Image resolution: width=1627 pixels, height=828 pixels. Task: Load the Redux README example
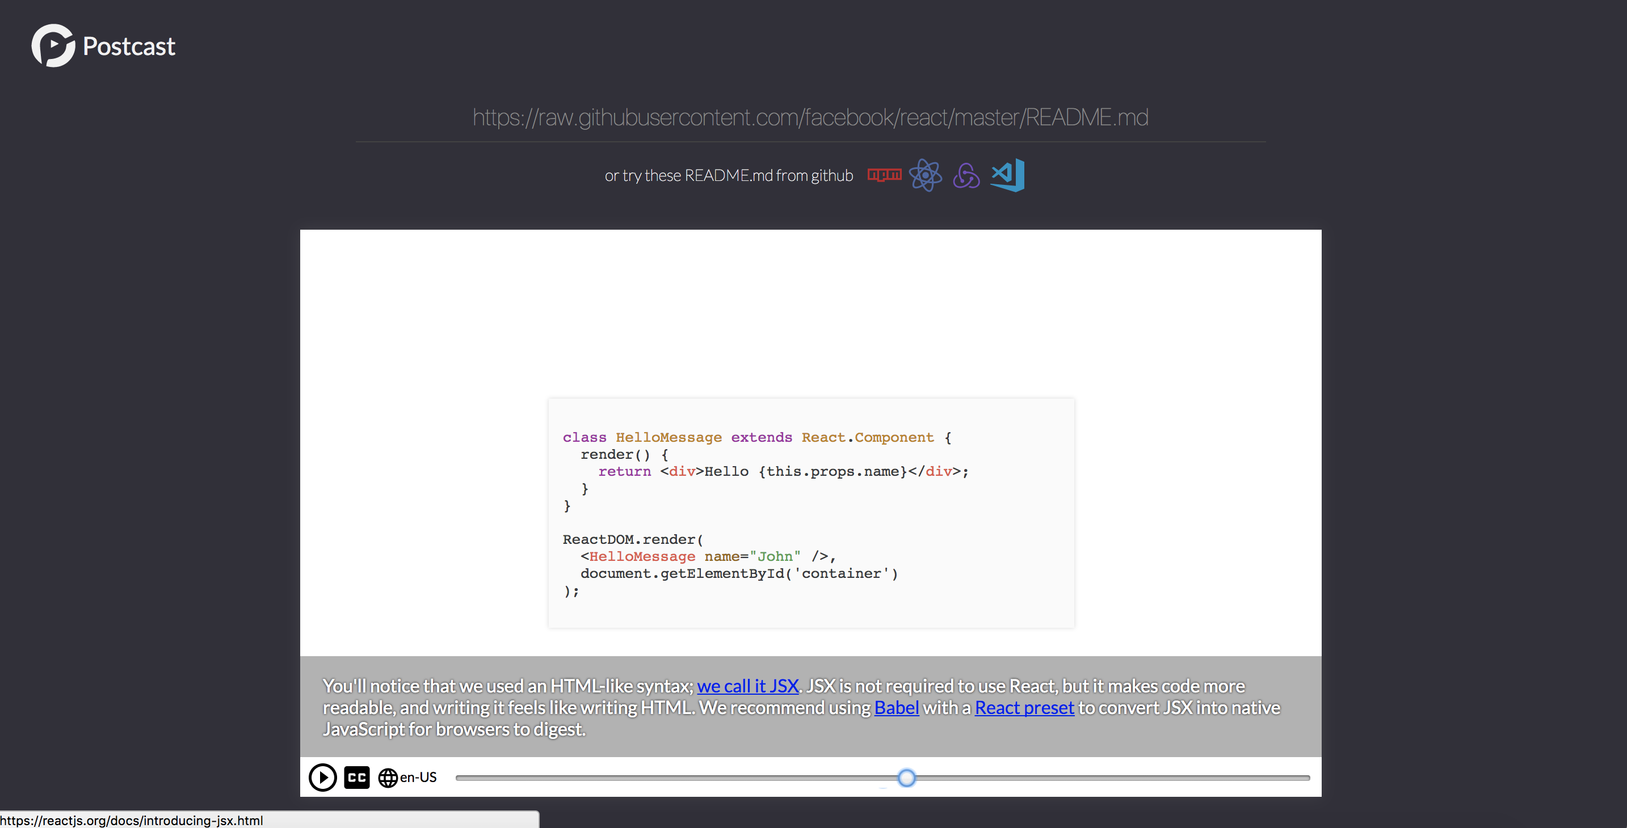[966, 175]
